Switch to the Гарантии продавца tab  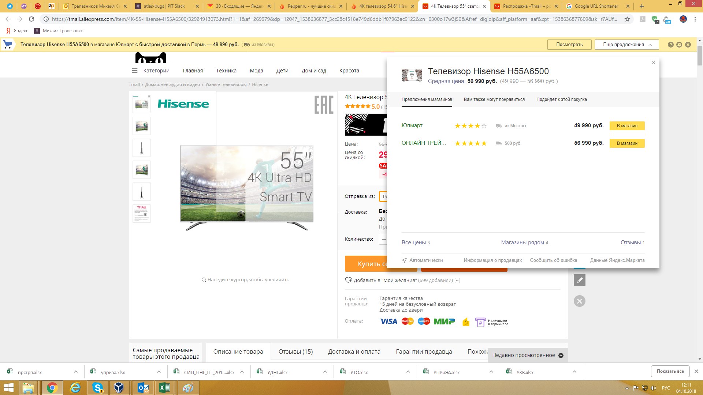click(424, 352)
